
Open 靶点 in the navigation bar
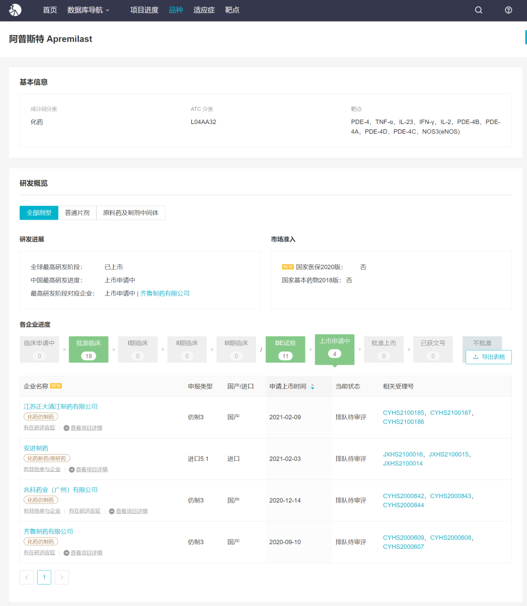[232, 10]
